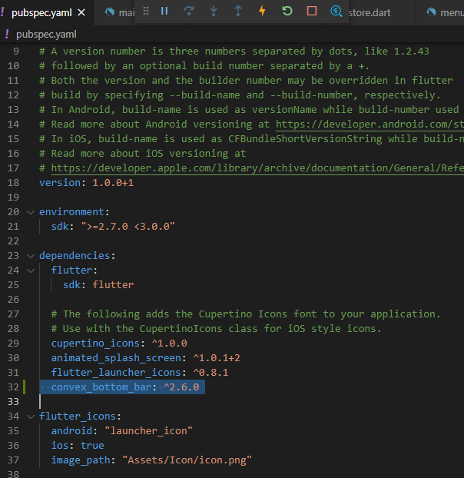The image size is (464, 478).
Task: Click the debug Step Out arrow
Action: tap(238, 12)
